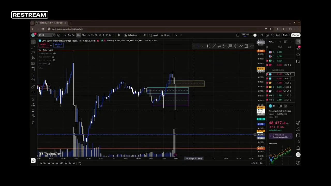
Task: Open the candle chart type selector
Action: point(119,35)
